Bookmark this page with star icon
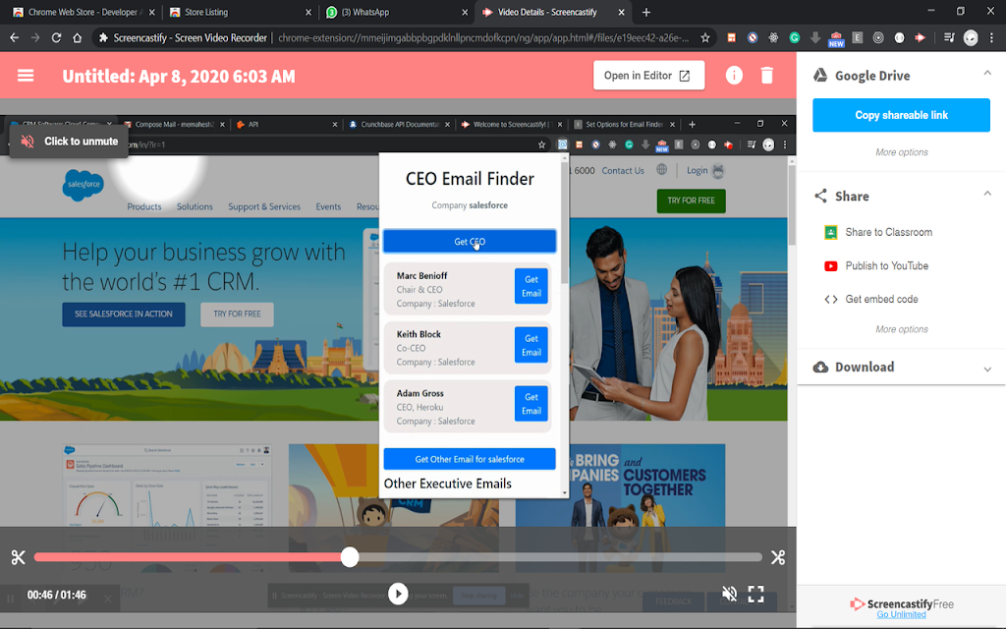Viewport: 1006px width, 629px height. click(x=705, y=38)
